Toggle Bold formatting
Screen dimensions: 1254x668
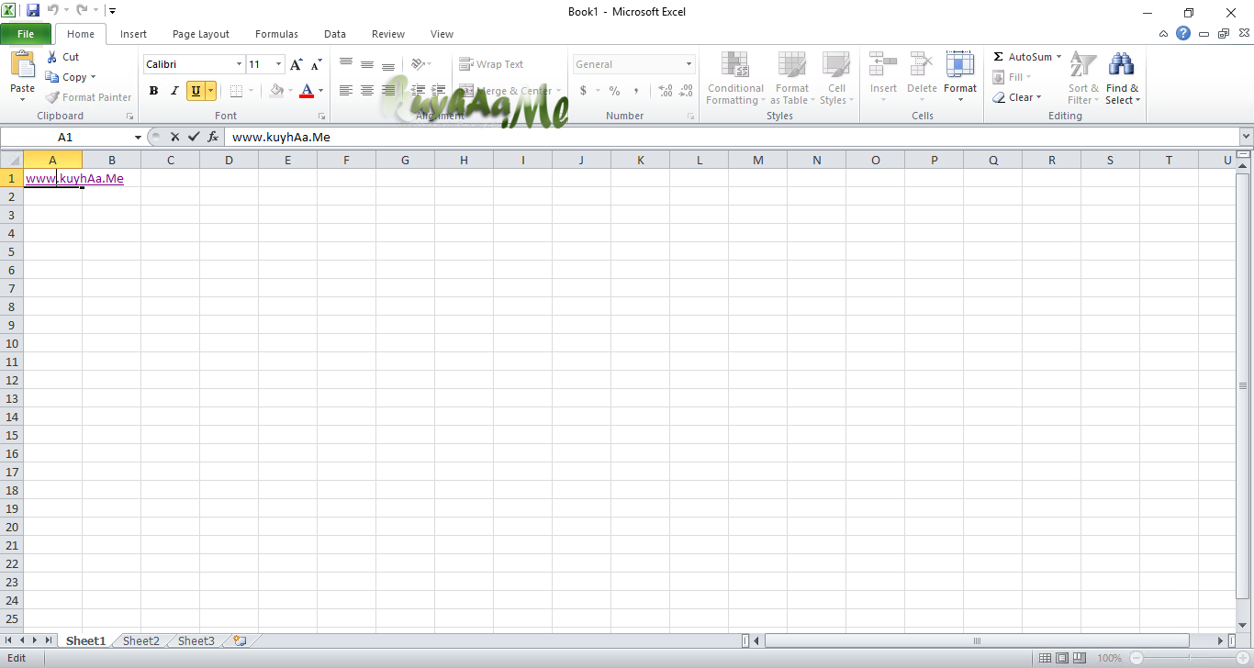(153, 91)
